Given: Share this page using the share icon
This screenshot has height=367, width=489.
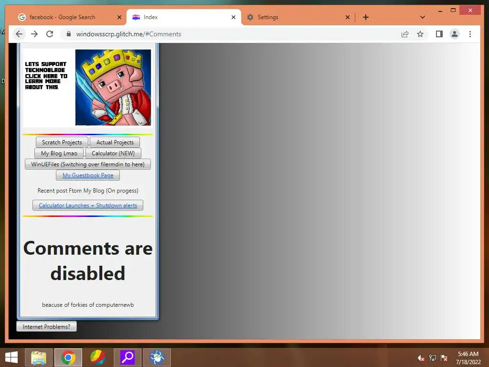Looking at the screenshot, I should click(x=405, y=34).
